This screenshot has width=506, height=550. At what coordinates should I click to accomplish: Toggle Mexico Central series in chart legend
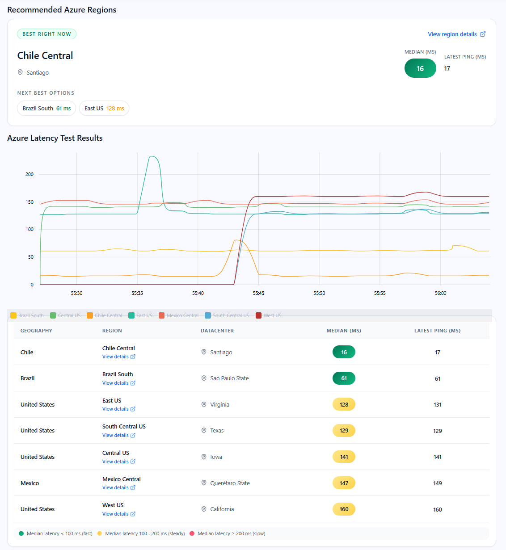(x=178, y=315)
